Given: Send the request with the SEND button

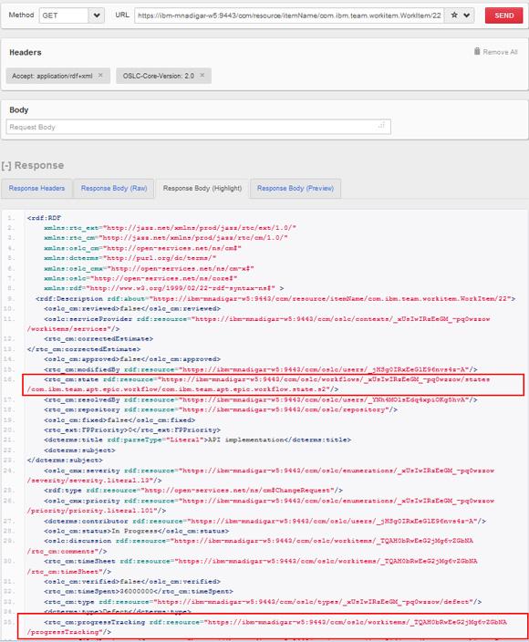Looking at the screenshot, I should [503, 16].
